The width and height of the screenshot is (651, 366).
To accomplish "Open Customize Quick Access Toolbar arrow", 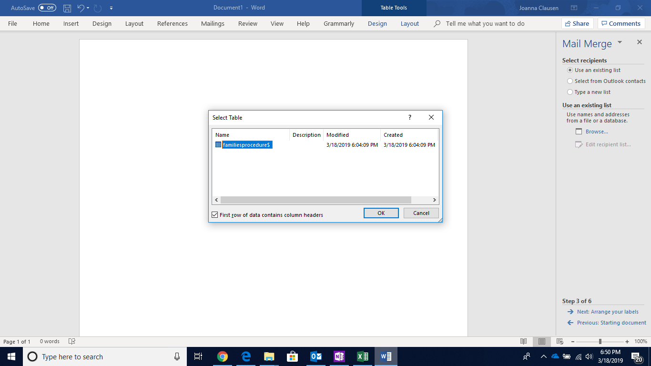I will click(x=111, y=8).
